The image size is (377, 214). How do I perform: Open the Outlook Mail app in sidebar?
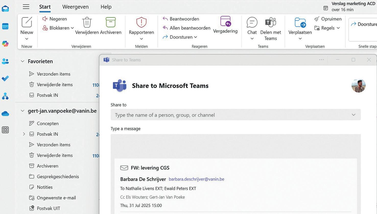click(5, 9)
